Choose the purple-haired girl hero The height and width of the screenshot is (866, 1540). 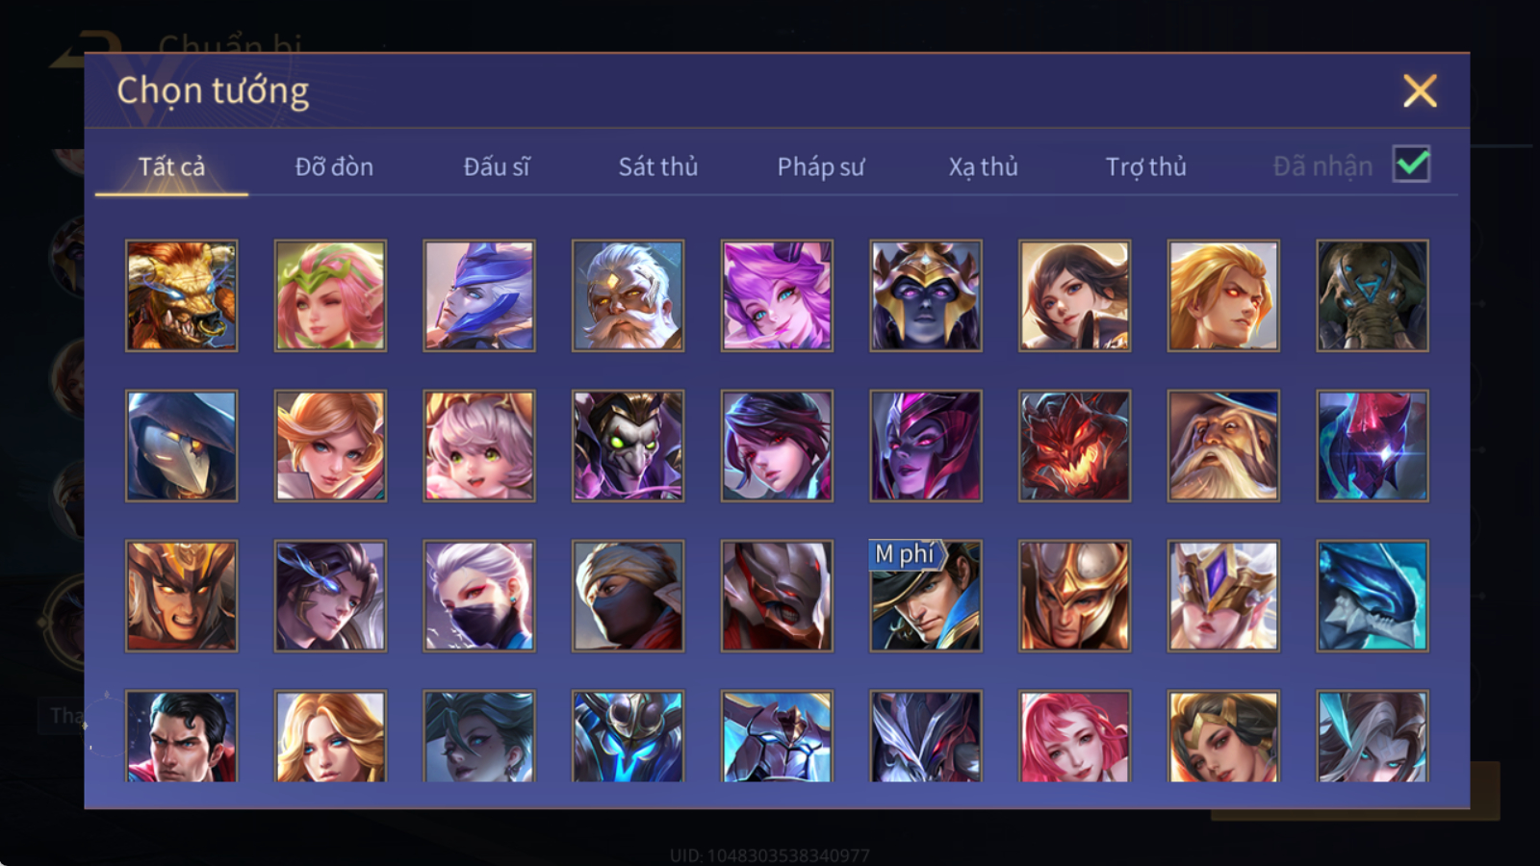[777, 295]
